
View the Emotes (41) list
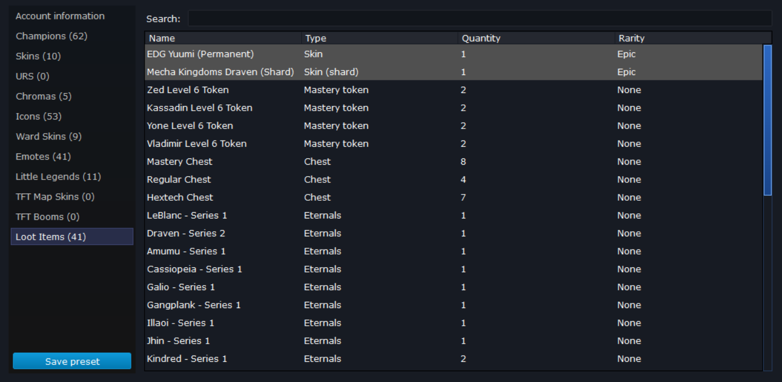[72, 157]
